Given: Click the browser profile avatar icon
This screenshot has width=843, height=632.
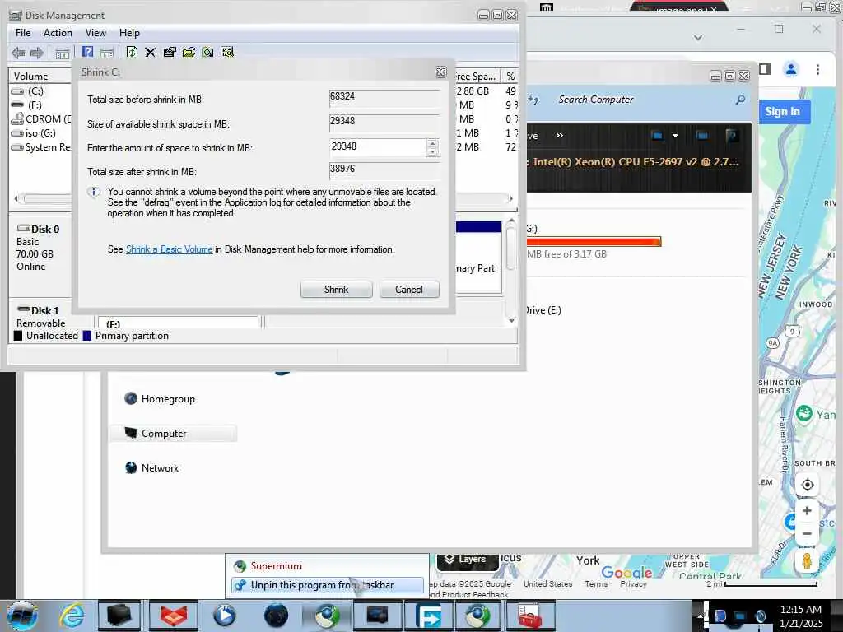Looking at the screenshot, I should 791,69.
